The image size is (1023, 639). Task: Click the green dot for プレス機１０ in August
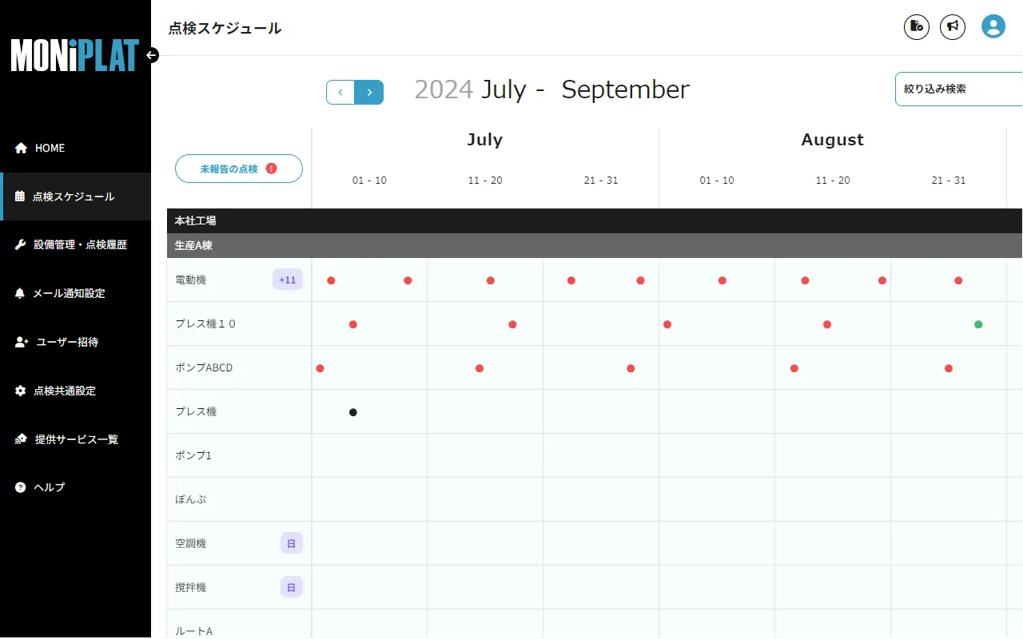tap(977, 324)
